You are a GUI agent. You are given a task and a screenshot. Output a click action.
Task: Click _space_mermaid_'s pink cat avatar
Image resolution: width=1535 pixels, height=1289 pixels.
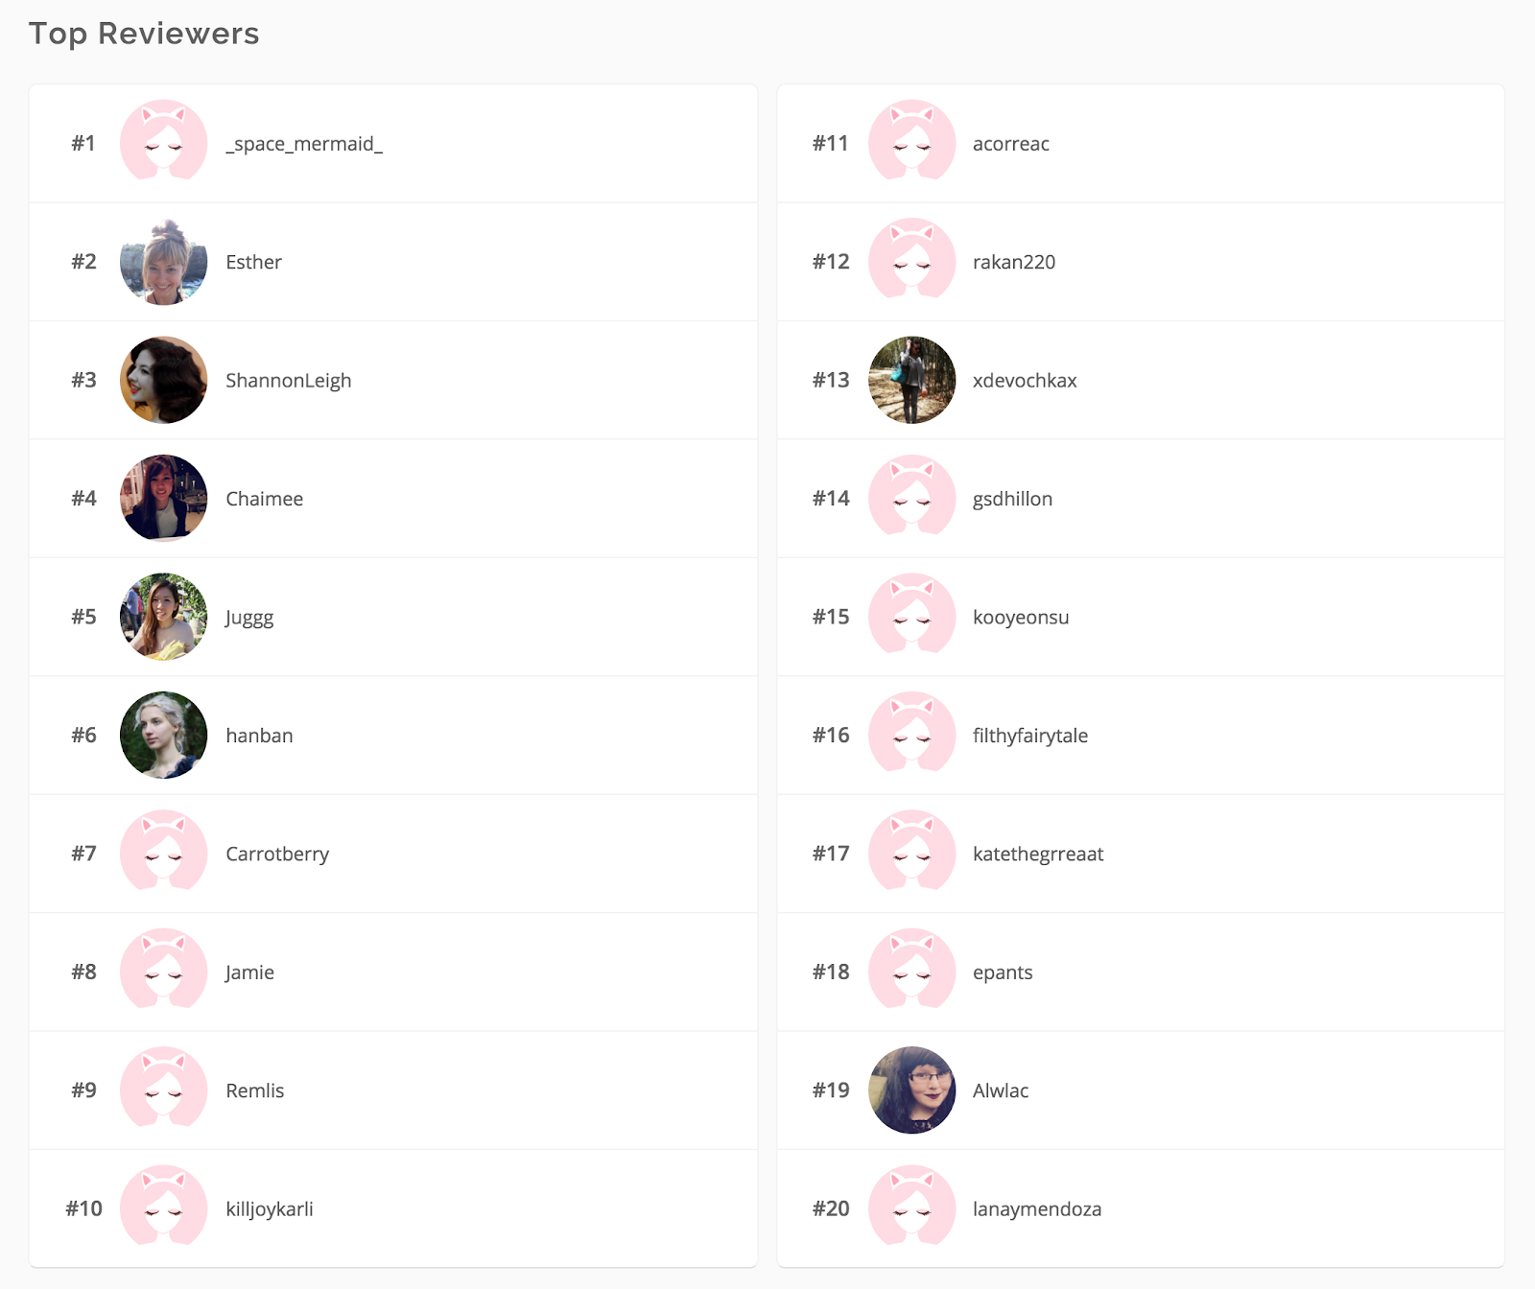click(x=163, y=143)
